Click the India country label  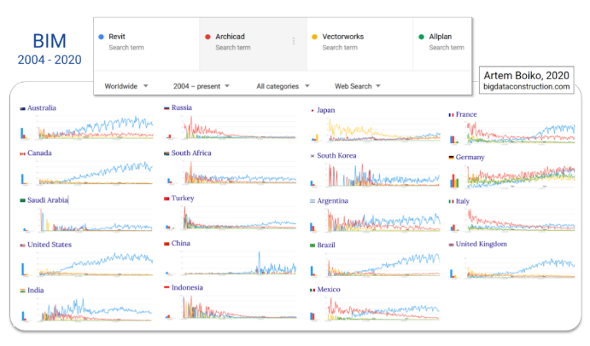35,290
